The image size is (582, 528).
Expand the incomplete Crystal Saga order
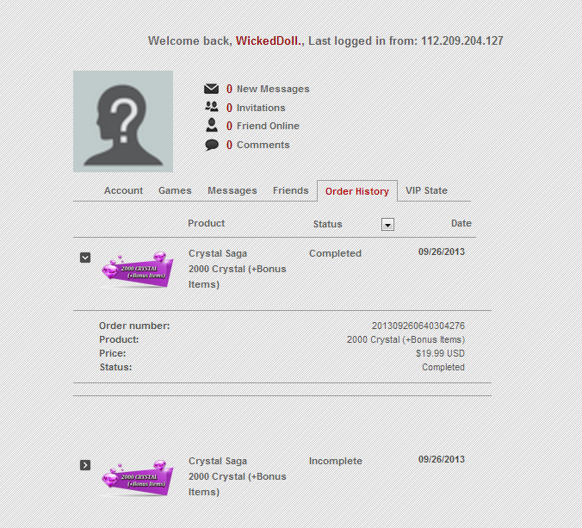(85, 465)
